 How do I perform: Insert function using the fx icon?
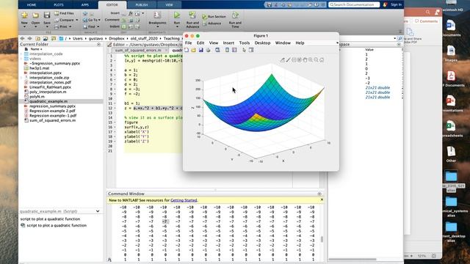131,13
